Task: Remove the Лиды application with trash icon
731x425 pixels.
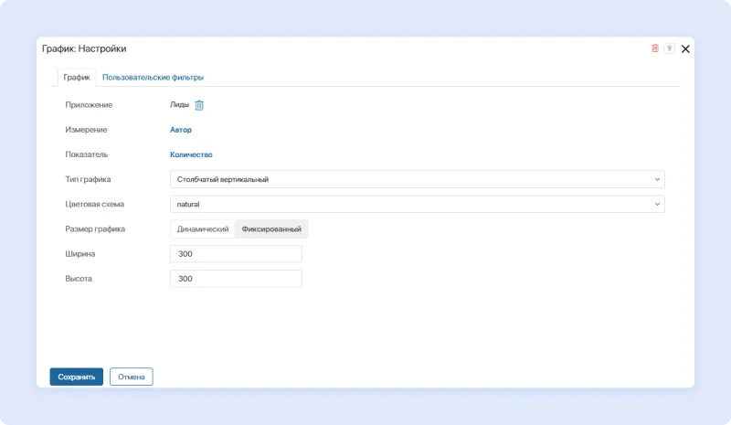Action: click(199, 105)
